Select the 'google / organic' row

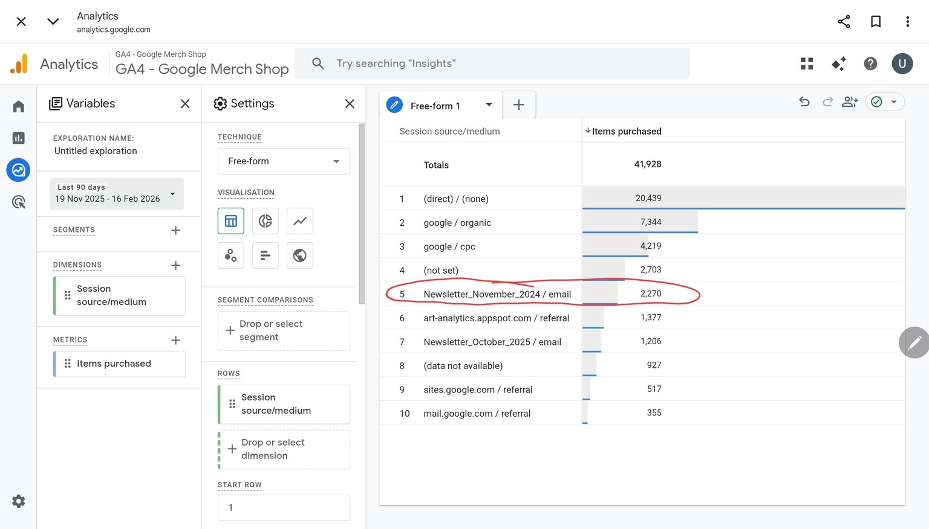tap(642, 222)
